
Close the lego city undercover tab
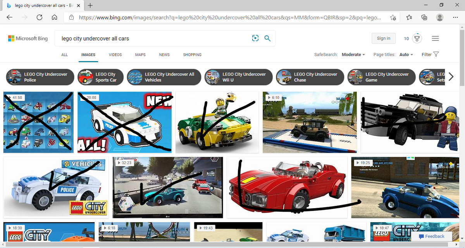(x=78, y=6)
